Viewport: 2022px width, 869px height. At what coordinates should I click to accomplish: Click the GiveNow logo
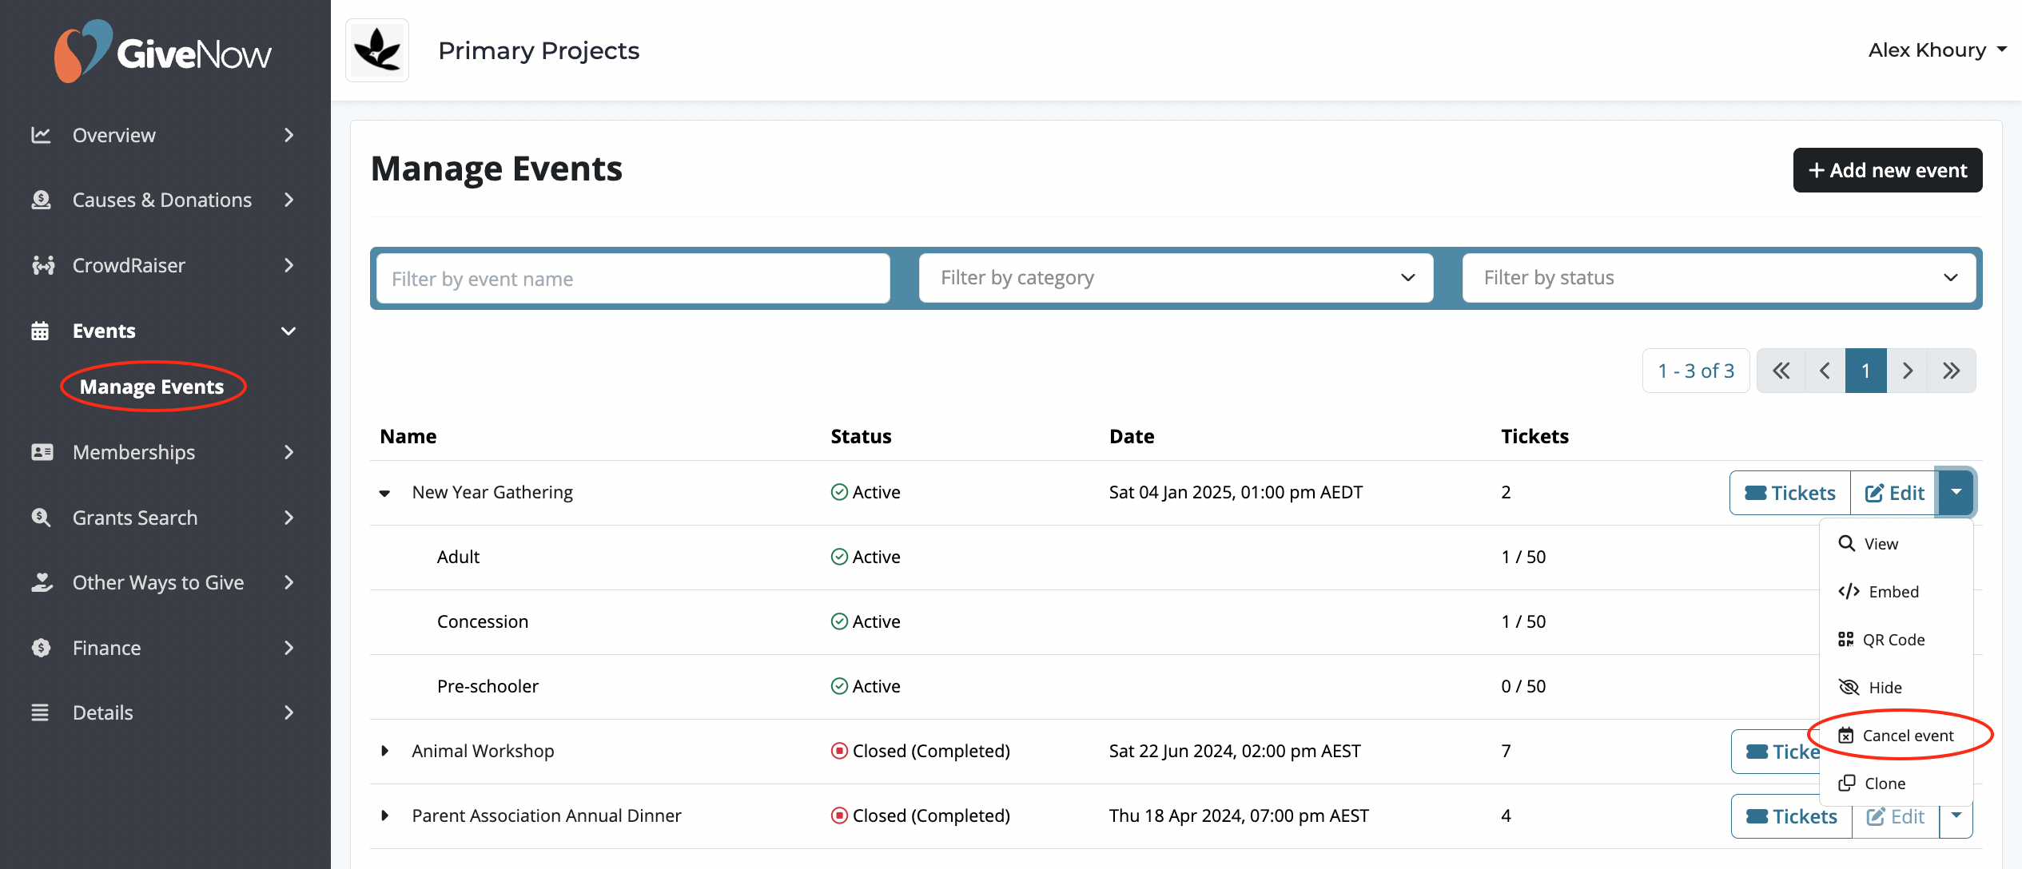[x=163, y=51]
